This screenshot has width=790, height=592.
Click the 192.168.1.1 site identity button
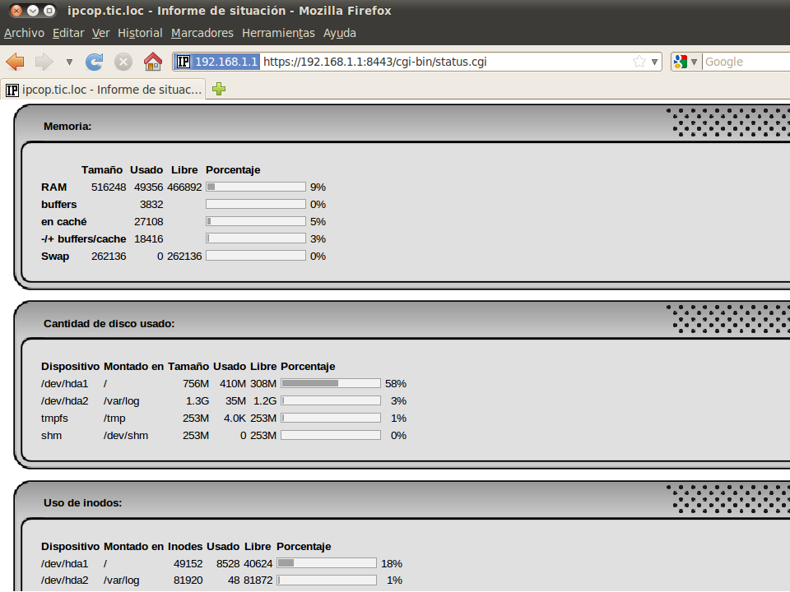coord(226,62)
